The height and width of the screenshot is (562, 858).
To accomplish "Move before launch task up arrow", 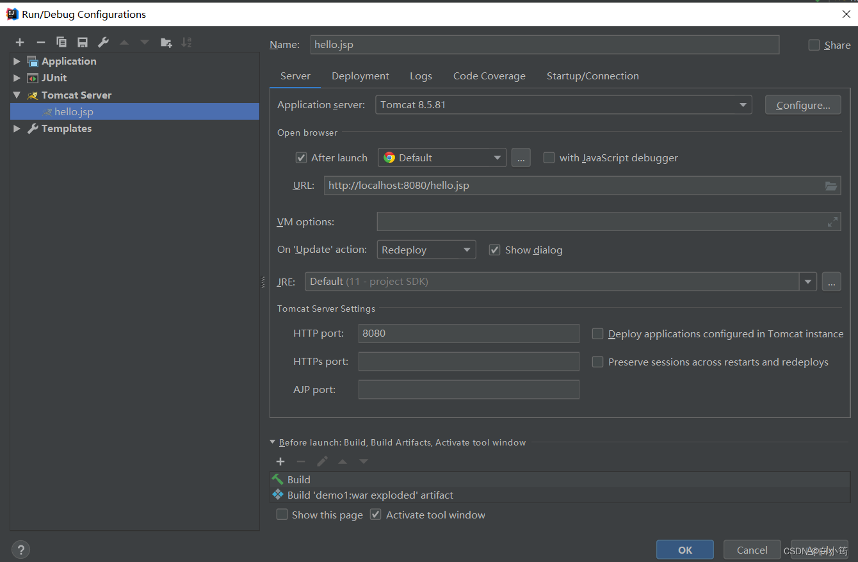I will click(343, 462).
